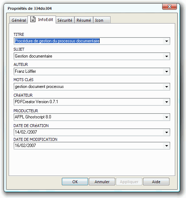Screen dimensions: 186x198
Task: Open the Résumé tab
Action: 84,20
